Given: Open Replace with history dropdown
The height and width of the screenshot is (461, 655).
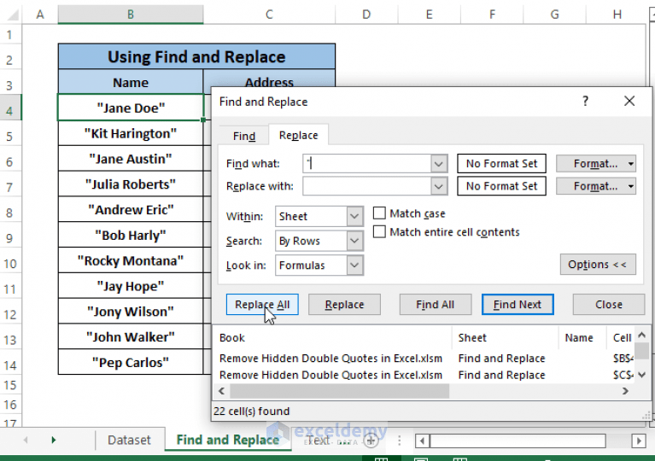Looking at the screenshot, I should click(x=439, y=186).
